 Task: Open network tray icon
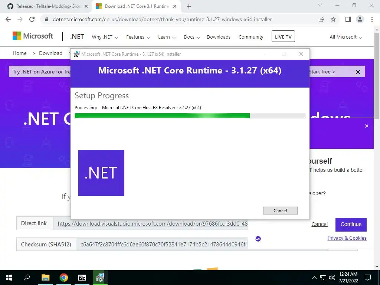(x=323, y=278)
